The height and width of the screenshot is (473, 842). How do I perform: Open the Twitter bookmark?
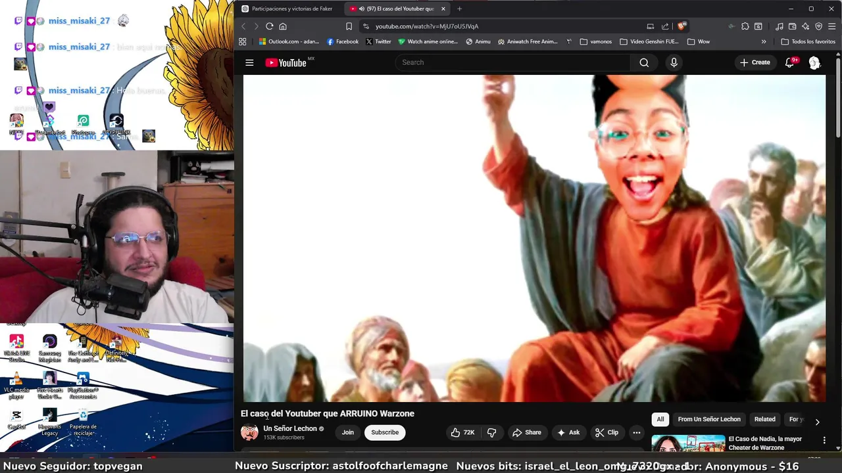[x=378, y=41]
